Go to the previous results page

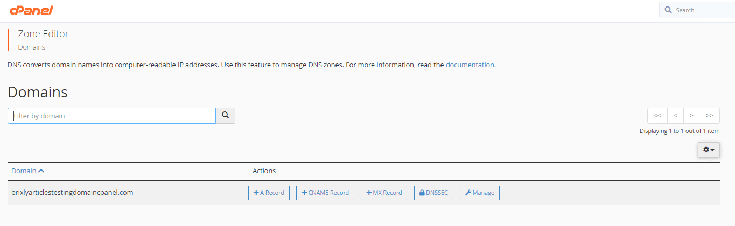click(x=675, y=116)
